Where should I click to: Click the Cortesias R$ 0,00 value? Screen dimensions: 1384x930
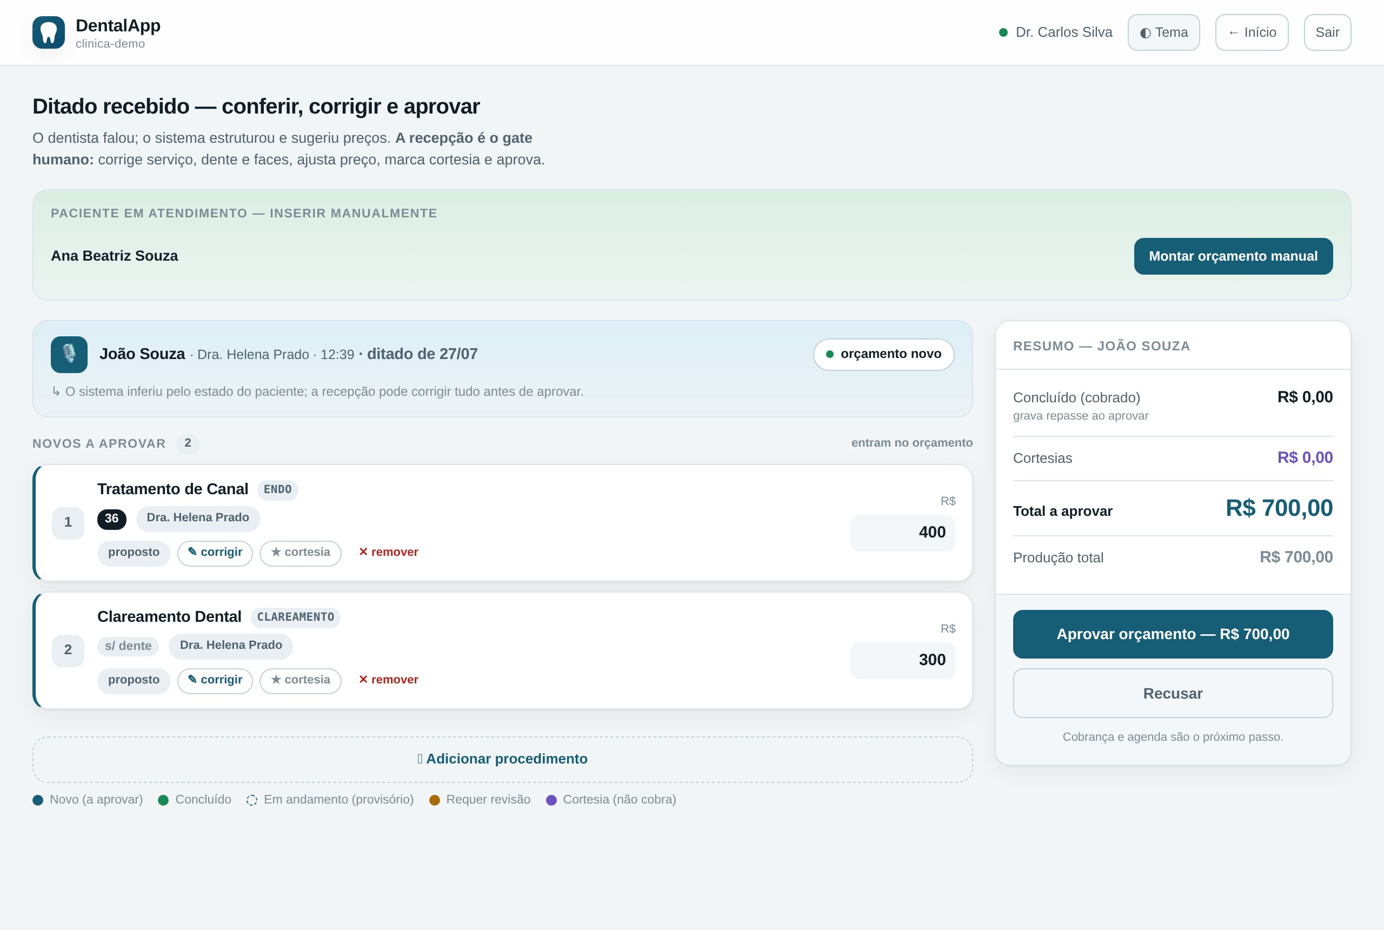click(1305, 458)
